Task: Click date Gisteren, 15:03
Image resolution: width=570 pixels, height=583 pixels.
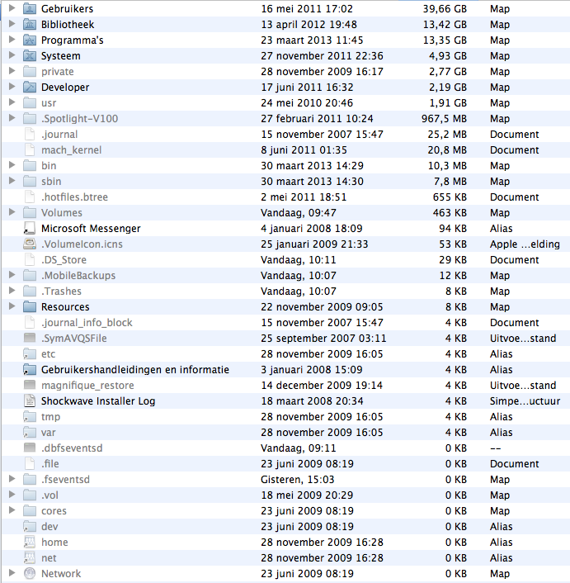Action: [298, 480]
